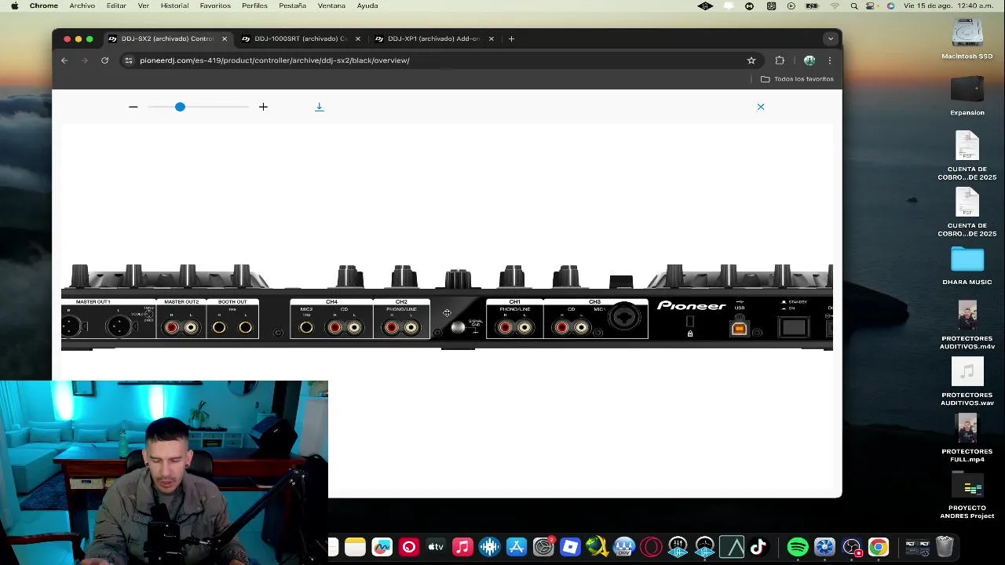Viewport: 1005px width, 565px height.
Task: Select PROYECTO ANDRES Project file
Action: [x=967, y=494]
